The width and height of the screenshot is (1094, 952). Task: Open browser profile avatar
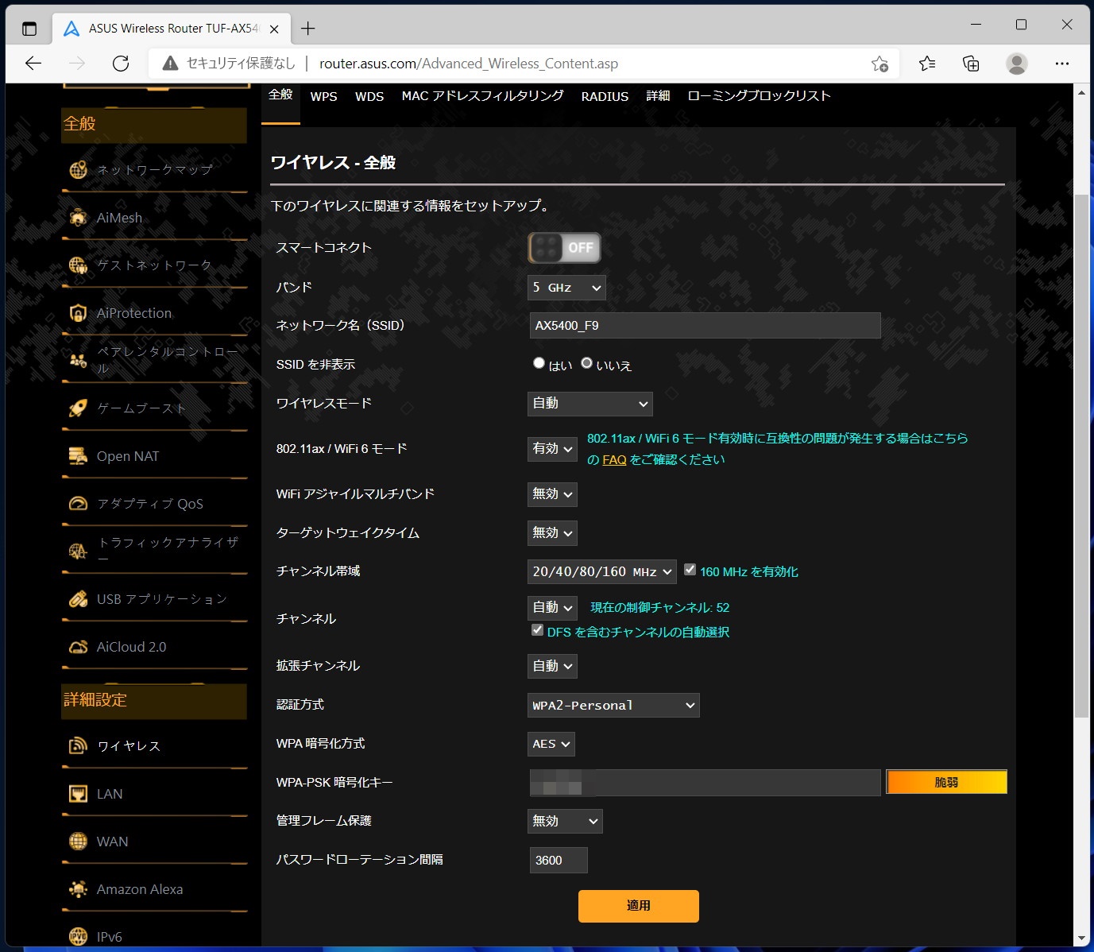1017,64
